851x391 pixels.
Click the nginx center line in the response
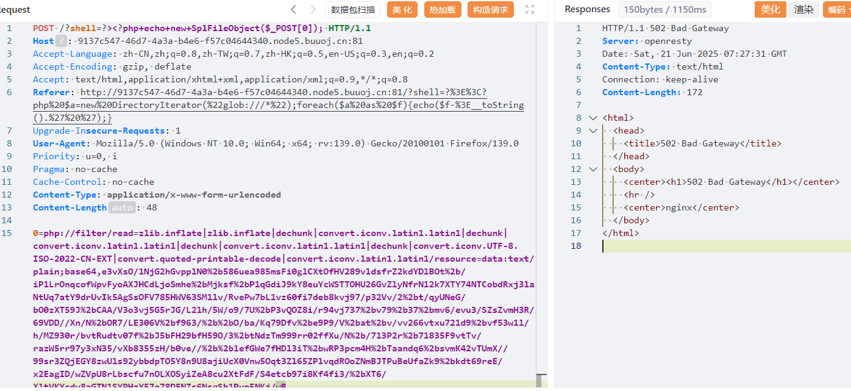click(x=682, y=207)
